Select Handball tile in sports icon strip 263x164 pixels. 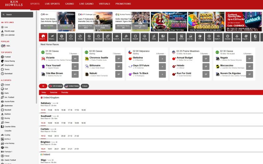pos(227,37)
